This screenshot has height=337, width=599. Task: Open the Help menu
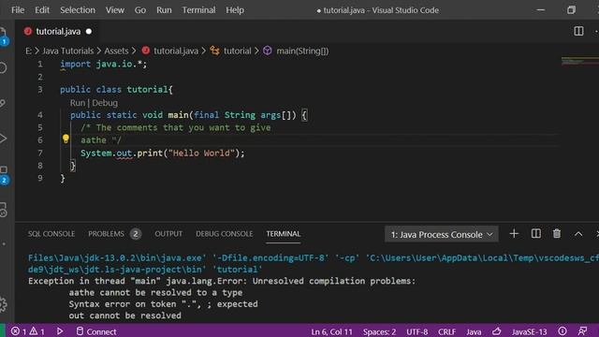point(235,10)
